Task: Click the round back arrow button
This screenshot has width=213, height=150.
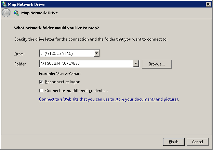Action: point(6,13)
